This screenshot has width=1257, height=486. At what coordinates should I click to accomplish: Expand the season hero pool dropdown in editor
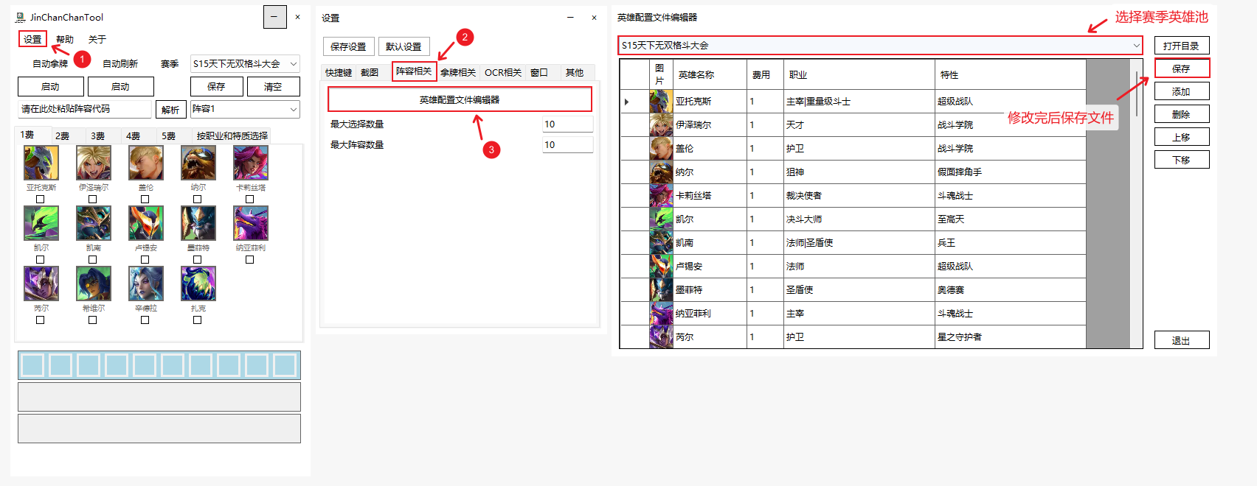(x=880, y=46)
